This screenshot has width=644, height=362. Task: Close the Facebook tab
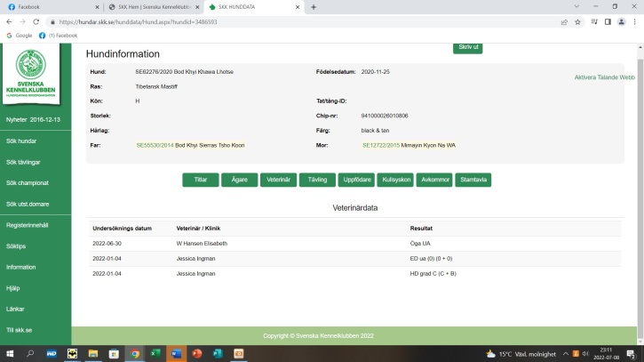click(x=97, y=7)
